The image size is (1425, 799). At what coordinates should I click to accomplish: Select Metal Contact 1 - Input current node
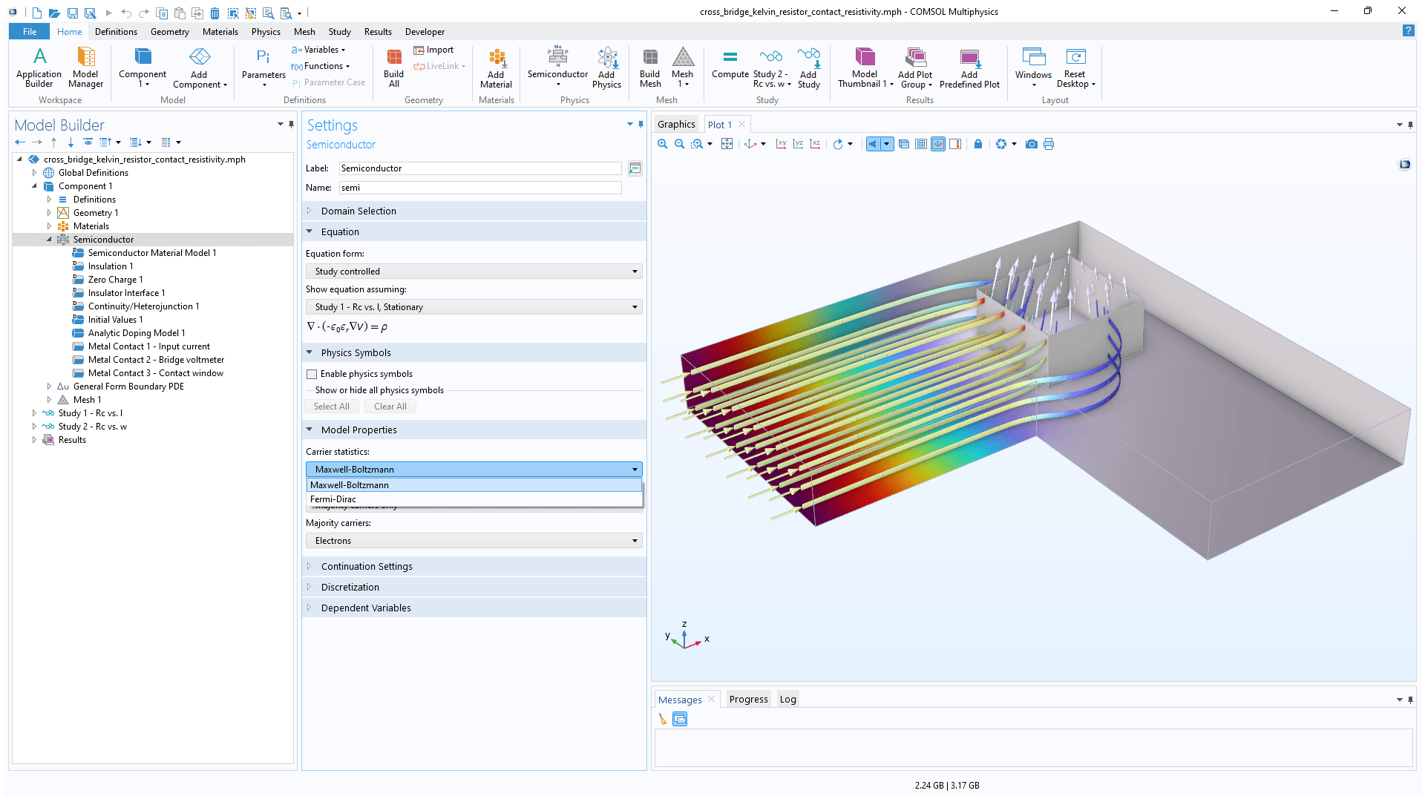pyautogui.click(x=148, y=346)
